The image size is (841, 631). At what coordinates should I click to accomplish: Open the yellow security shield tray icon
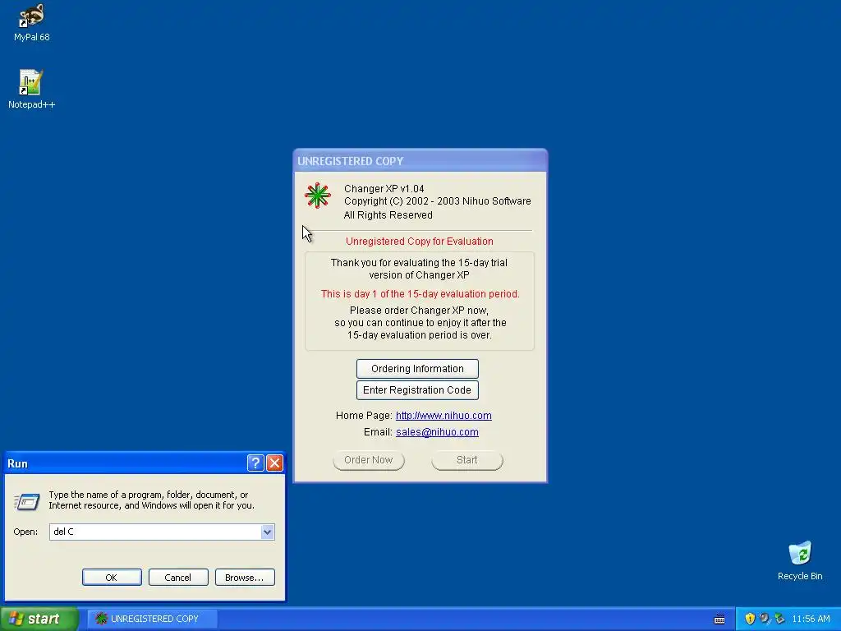750,619
